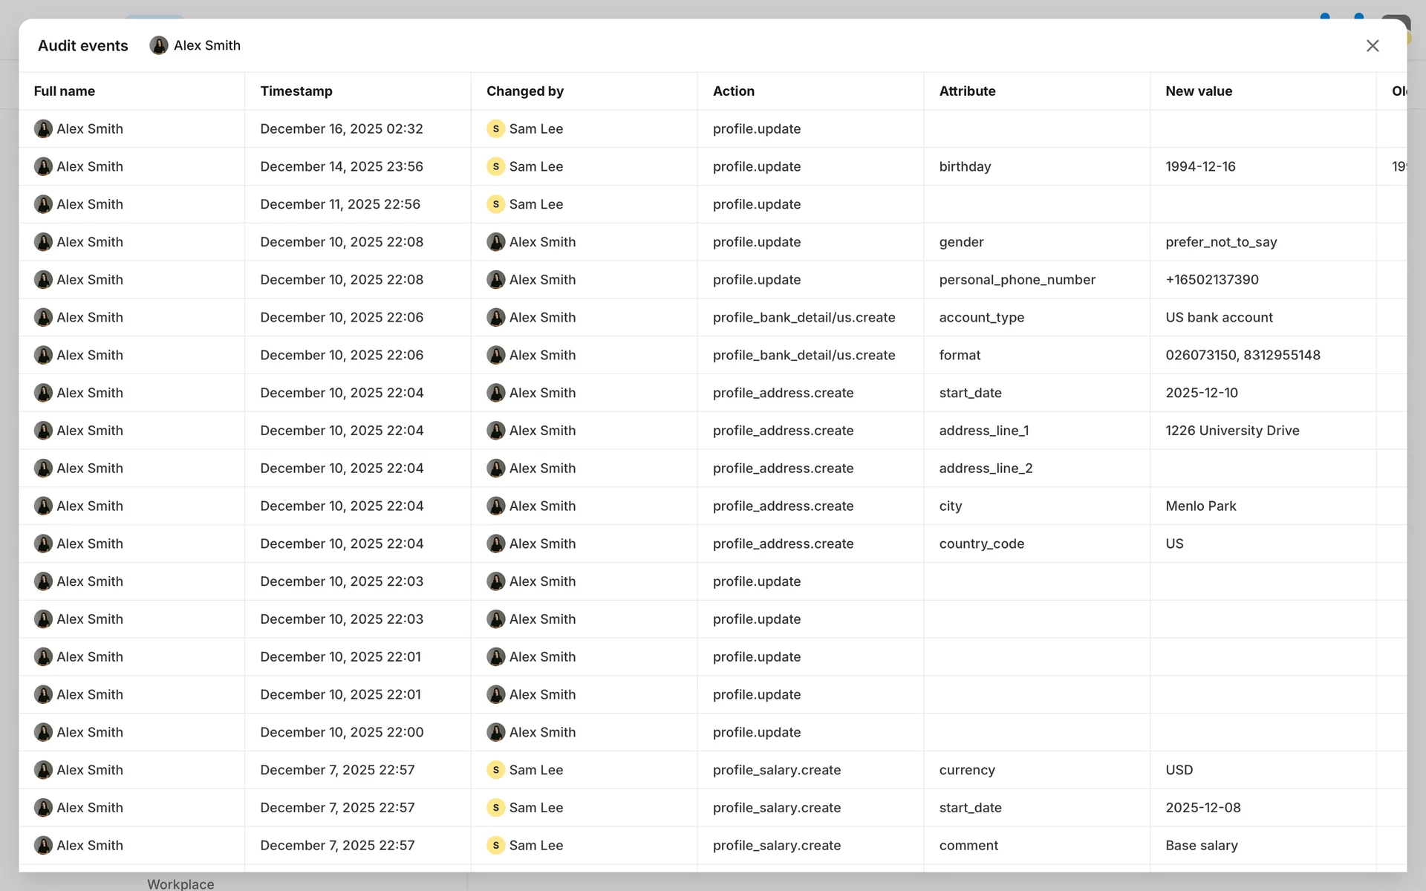The height and width of the screenshot is (891, 1426).
Task: Open Sam Lee link on December 11 row
Action: pos(535,204)
